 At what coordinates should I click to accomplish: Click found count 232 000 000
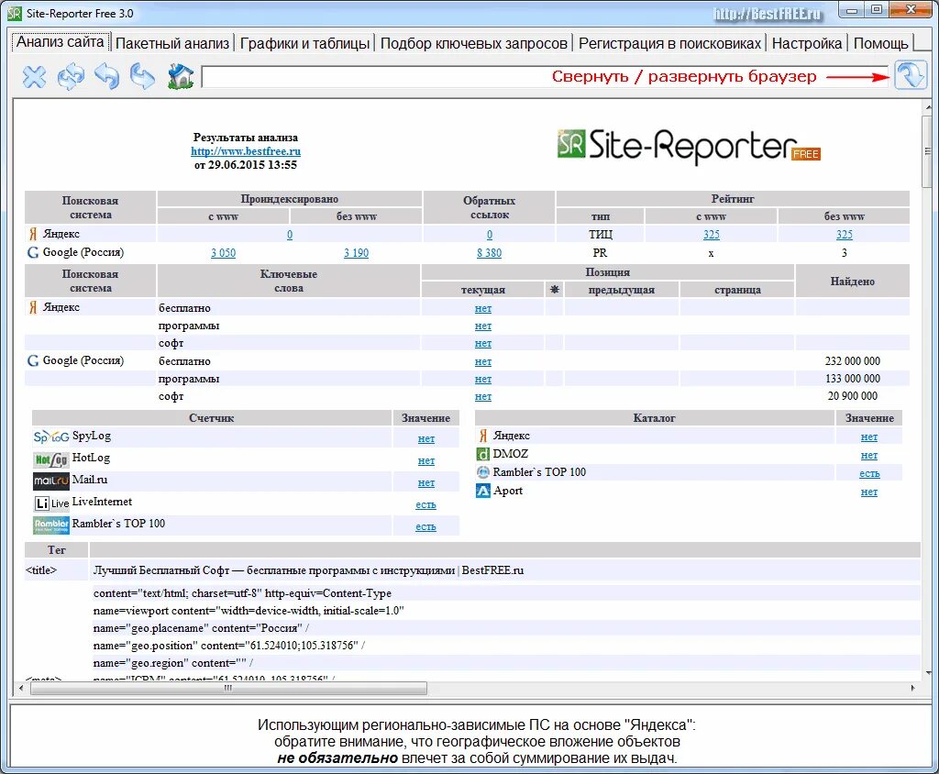[852, 361]
